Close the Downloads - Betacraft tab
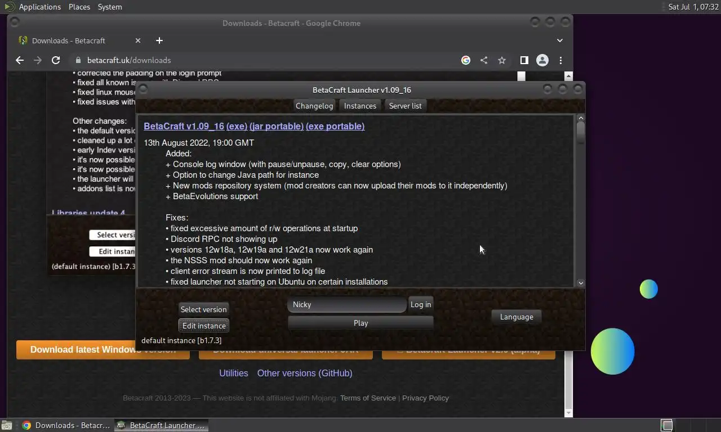The height and width of the screenshot is (432, 721). 138,40
